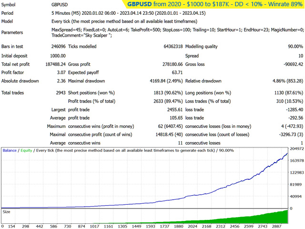This screenshot has height=229, width=305.
Task: Select the Symbol value GBPUSD
Action: (60, 5)
